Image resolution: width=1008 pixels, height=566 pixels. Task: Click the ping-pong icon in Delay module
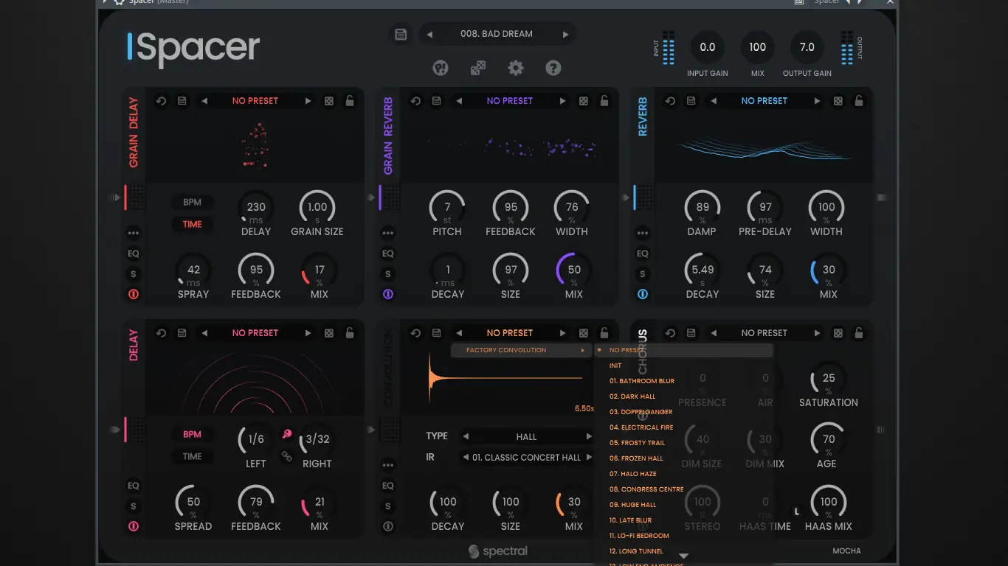point(287,435)
